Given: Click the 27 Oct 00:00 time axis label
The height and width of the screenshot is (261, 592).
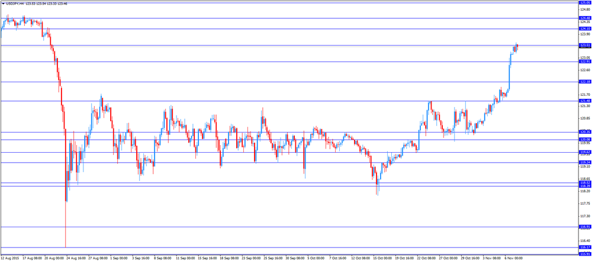Looking at the screenshot, I should (449, 259).
